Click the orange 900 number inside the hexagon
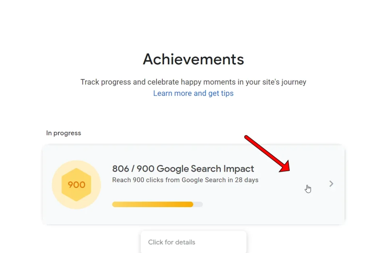 [76, 185]
